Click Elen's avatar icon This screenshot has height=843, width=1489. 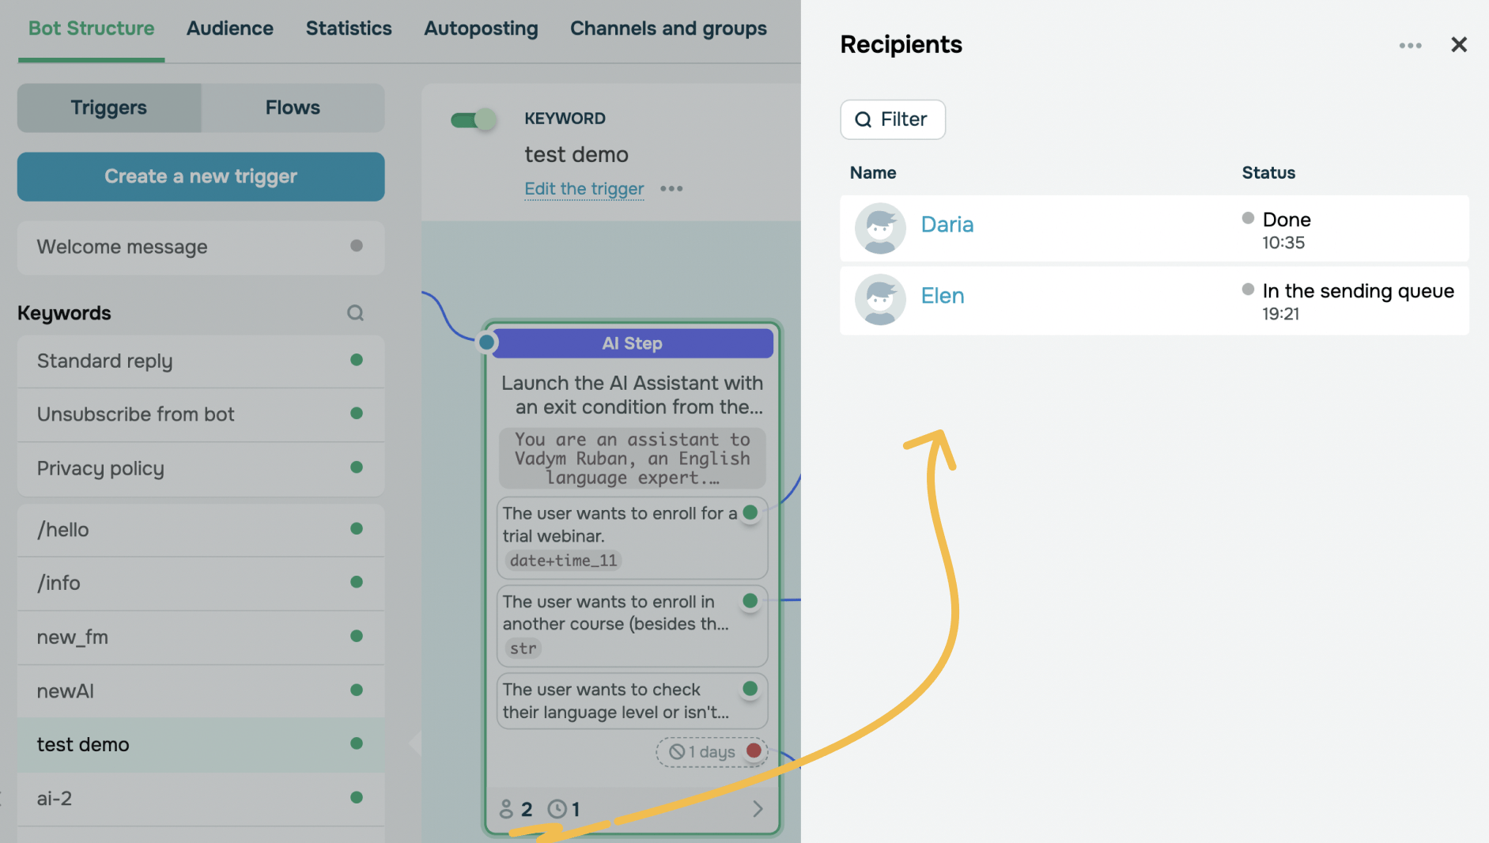click(x=880, y=300)
